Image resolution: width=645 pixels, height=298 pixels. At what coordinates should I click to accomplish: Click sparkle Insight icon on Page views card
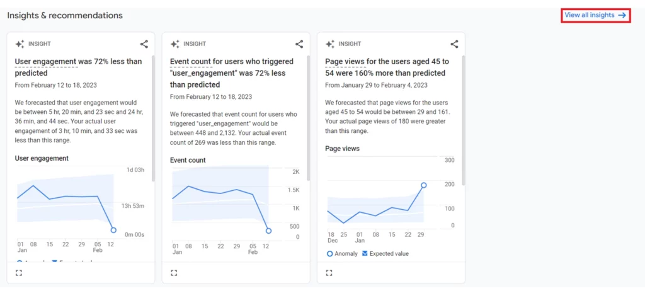click(x=329, y=44)
